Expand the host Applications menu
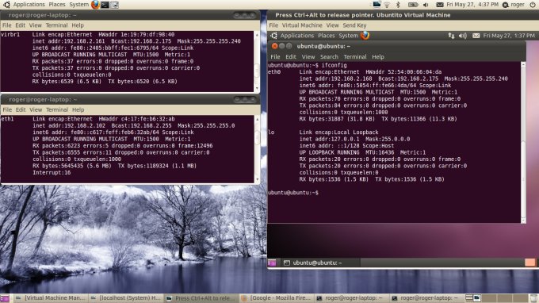Image resolution: width=539 pixels, height=303 pixels. coord(29,5)
